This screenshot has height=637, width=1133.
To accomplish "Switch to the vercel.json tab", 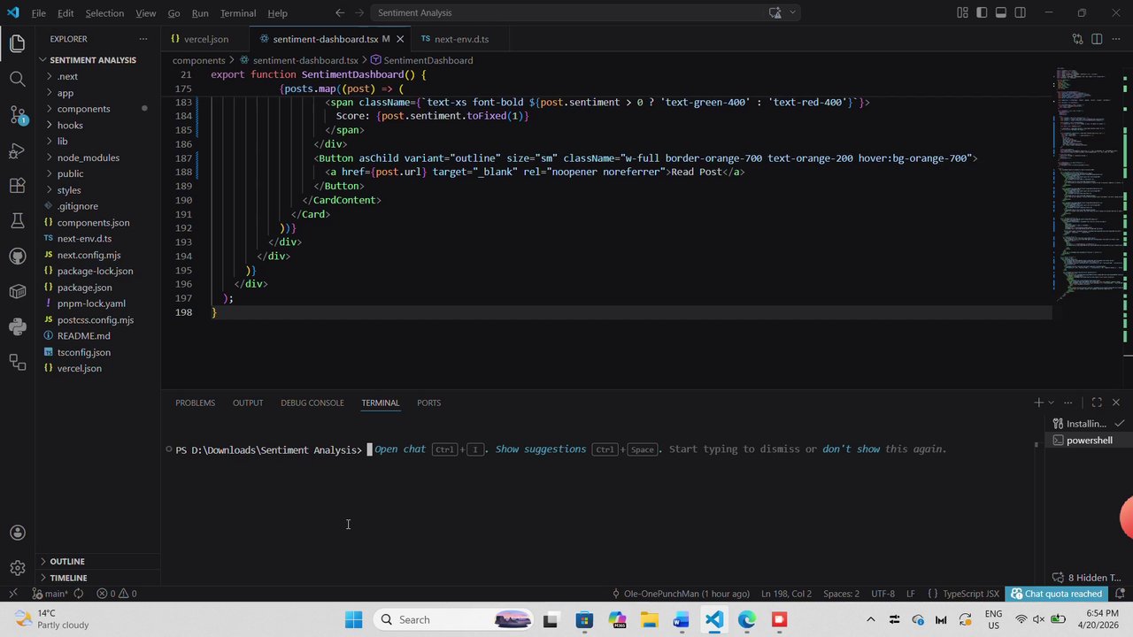I will pos(205,39).
